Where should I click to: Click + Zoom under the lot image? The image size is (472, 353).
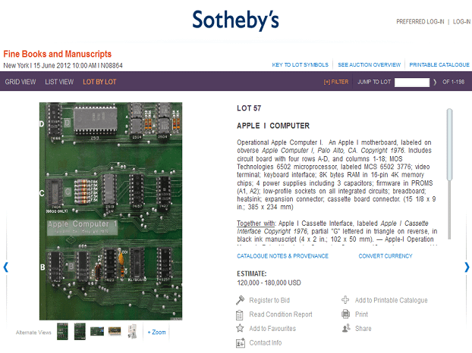pos(156,332)
